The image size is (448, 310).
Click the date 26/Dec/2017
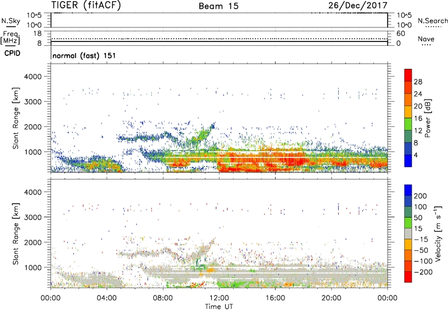click(358, 6)
